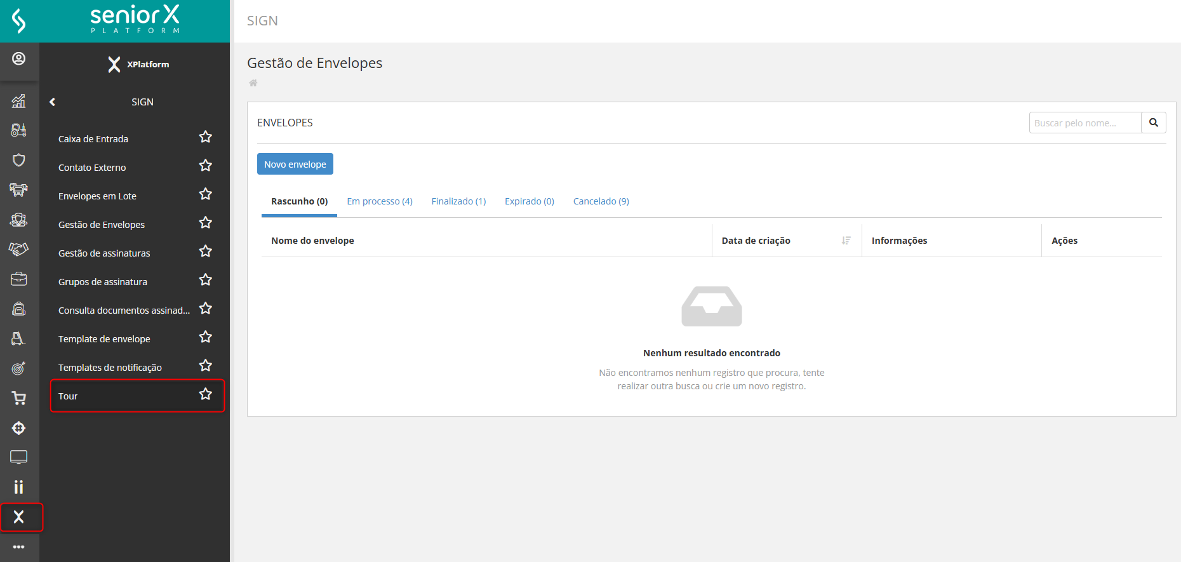This screenshot has width=1181, height=562.
Task: Collapse SIGN menu with back chevron
Action: [53, 102]
